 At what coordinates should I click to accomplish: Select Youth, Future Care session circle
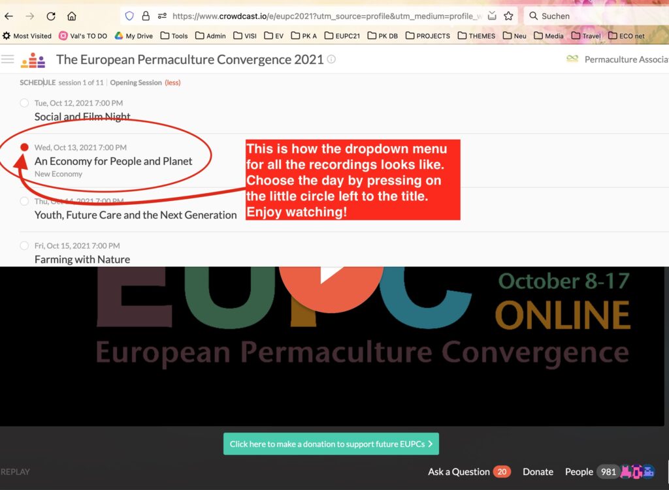24,201
